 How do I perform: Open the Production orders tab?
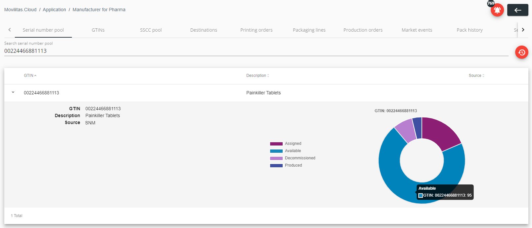tap(363, 30)
